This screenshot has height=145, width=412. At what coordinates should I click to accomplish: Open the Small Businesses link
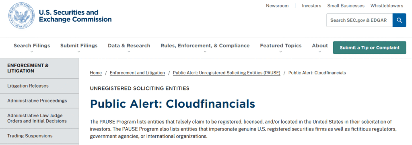tap(346, 6)
